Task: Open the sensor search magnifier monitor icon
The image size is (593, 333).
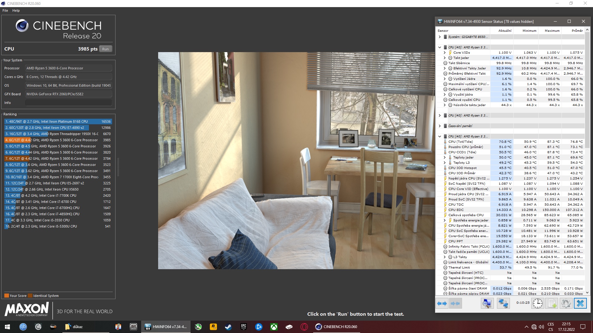Action: coord(487,303)
